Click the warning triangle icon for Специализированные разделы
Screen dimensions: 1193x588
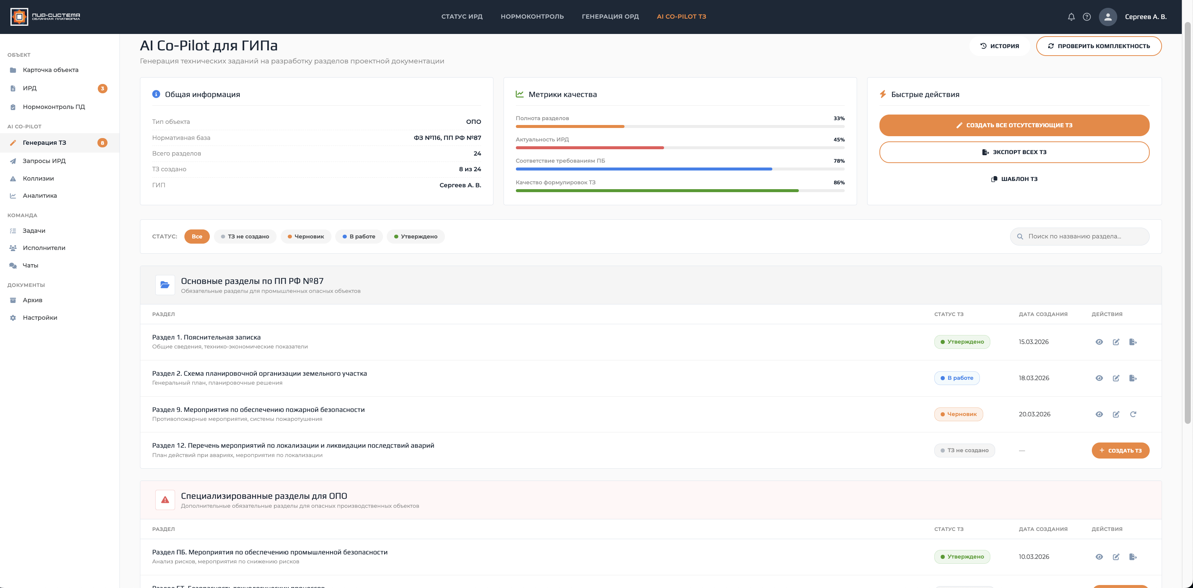165,500
